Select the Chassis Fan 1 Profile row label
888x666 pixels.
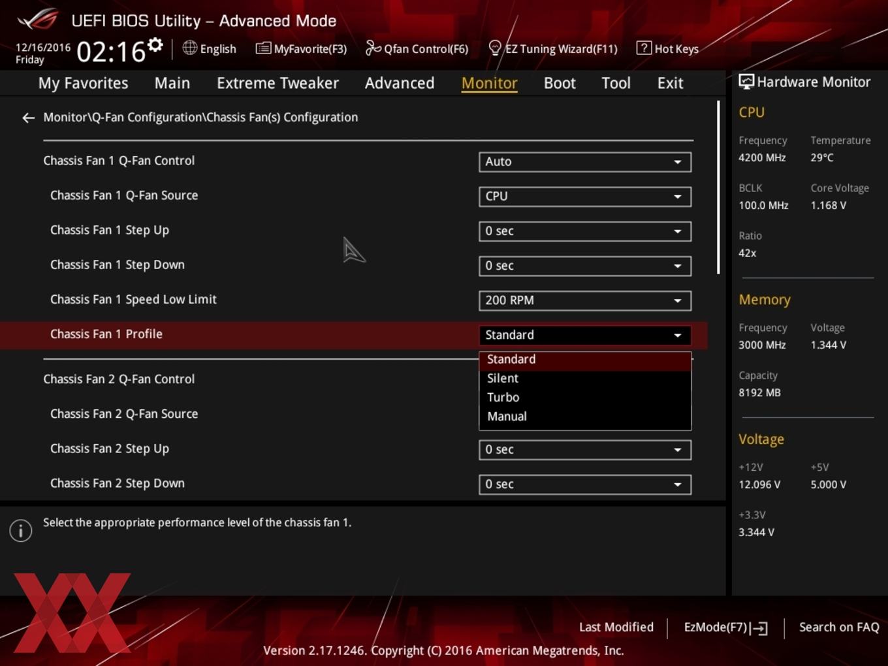pos(106,334)
